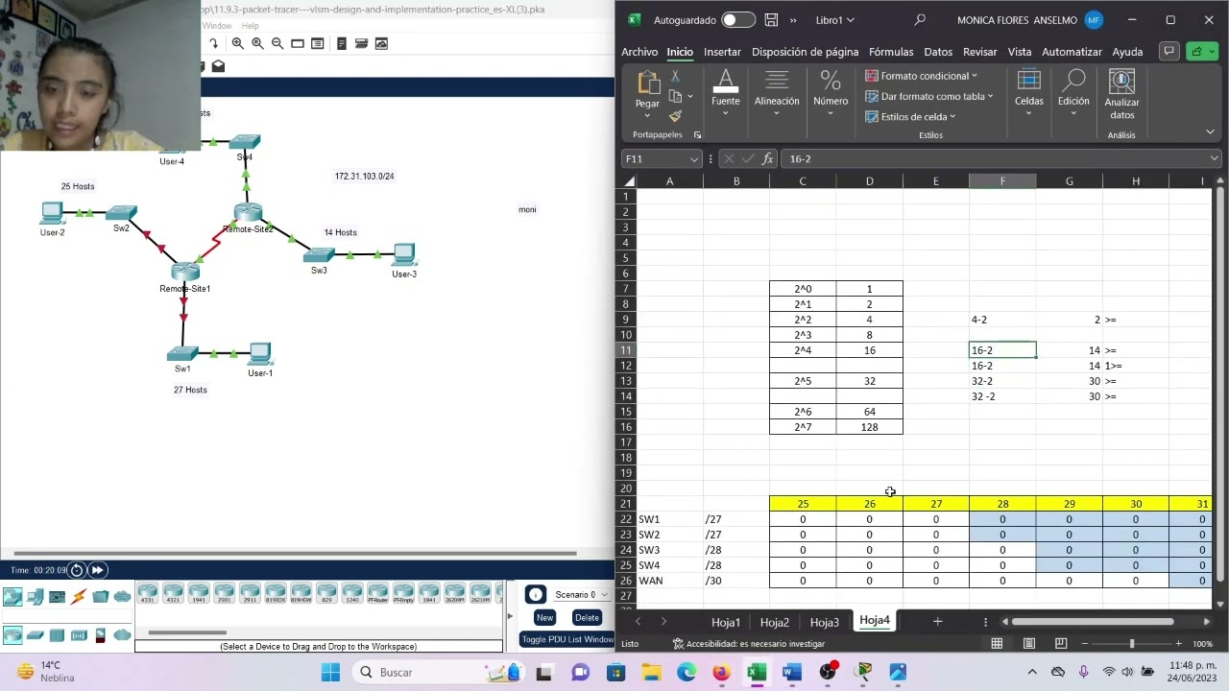Open the Insertar ribbon tab

coord(722,52)
